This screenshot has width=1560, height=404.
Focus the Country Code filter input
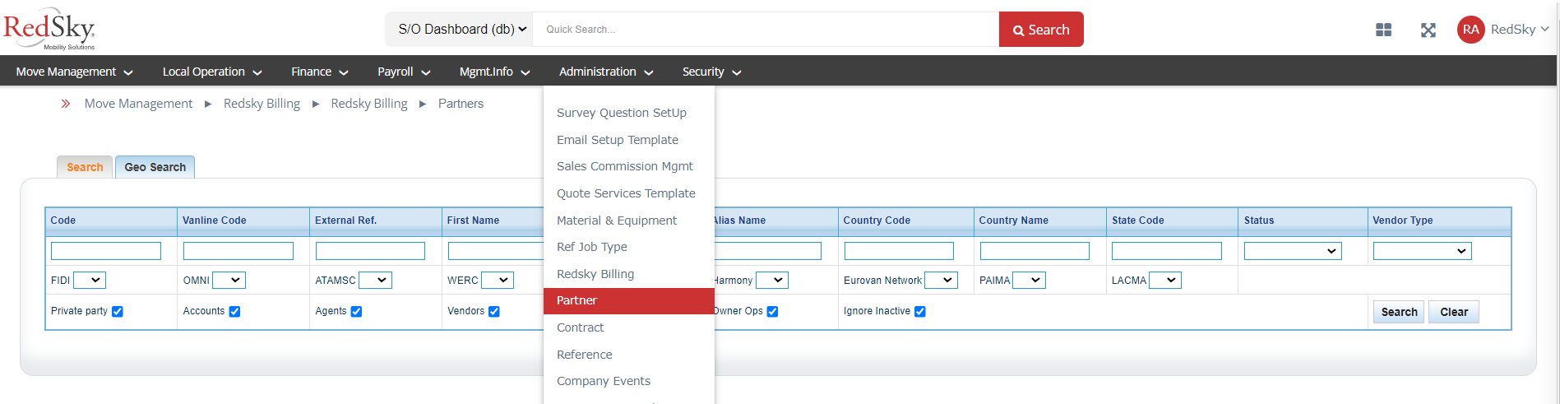(899, 251)
